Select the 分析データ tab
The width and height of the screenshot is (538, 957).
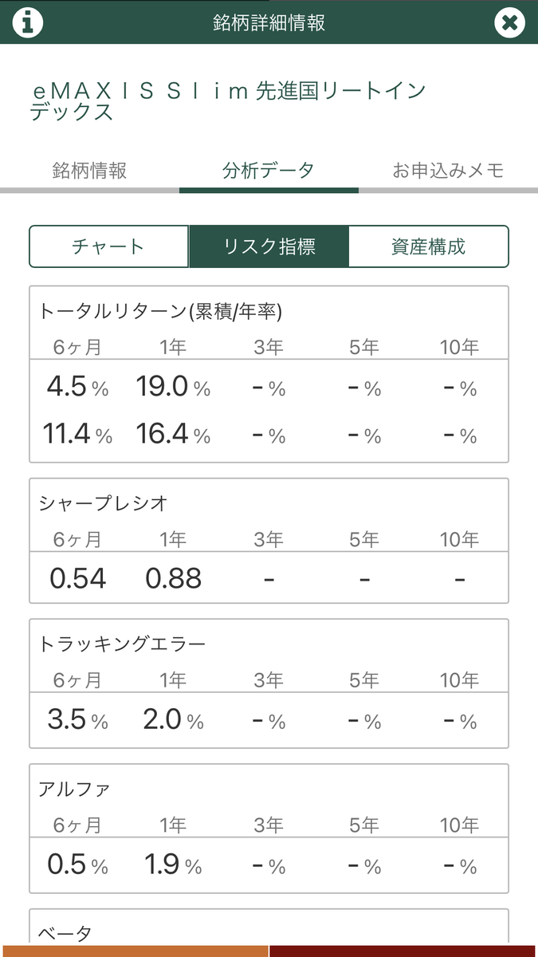pos(269,171)
